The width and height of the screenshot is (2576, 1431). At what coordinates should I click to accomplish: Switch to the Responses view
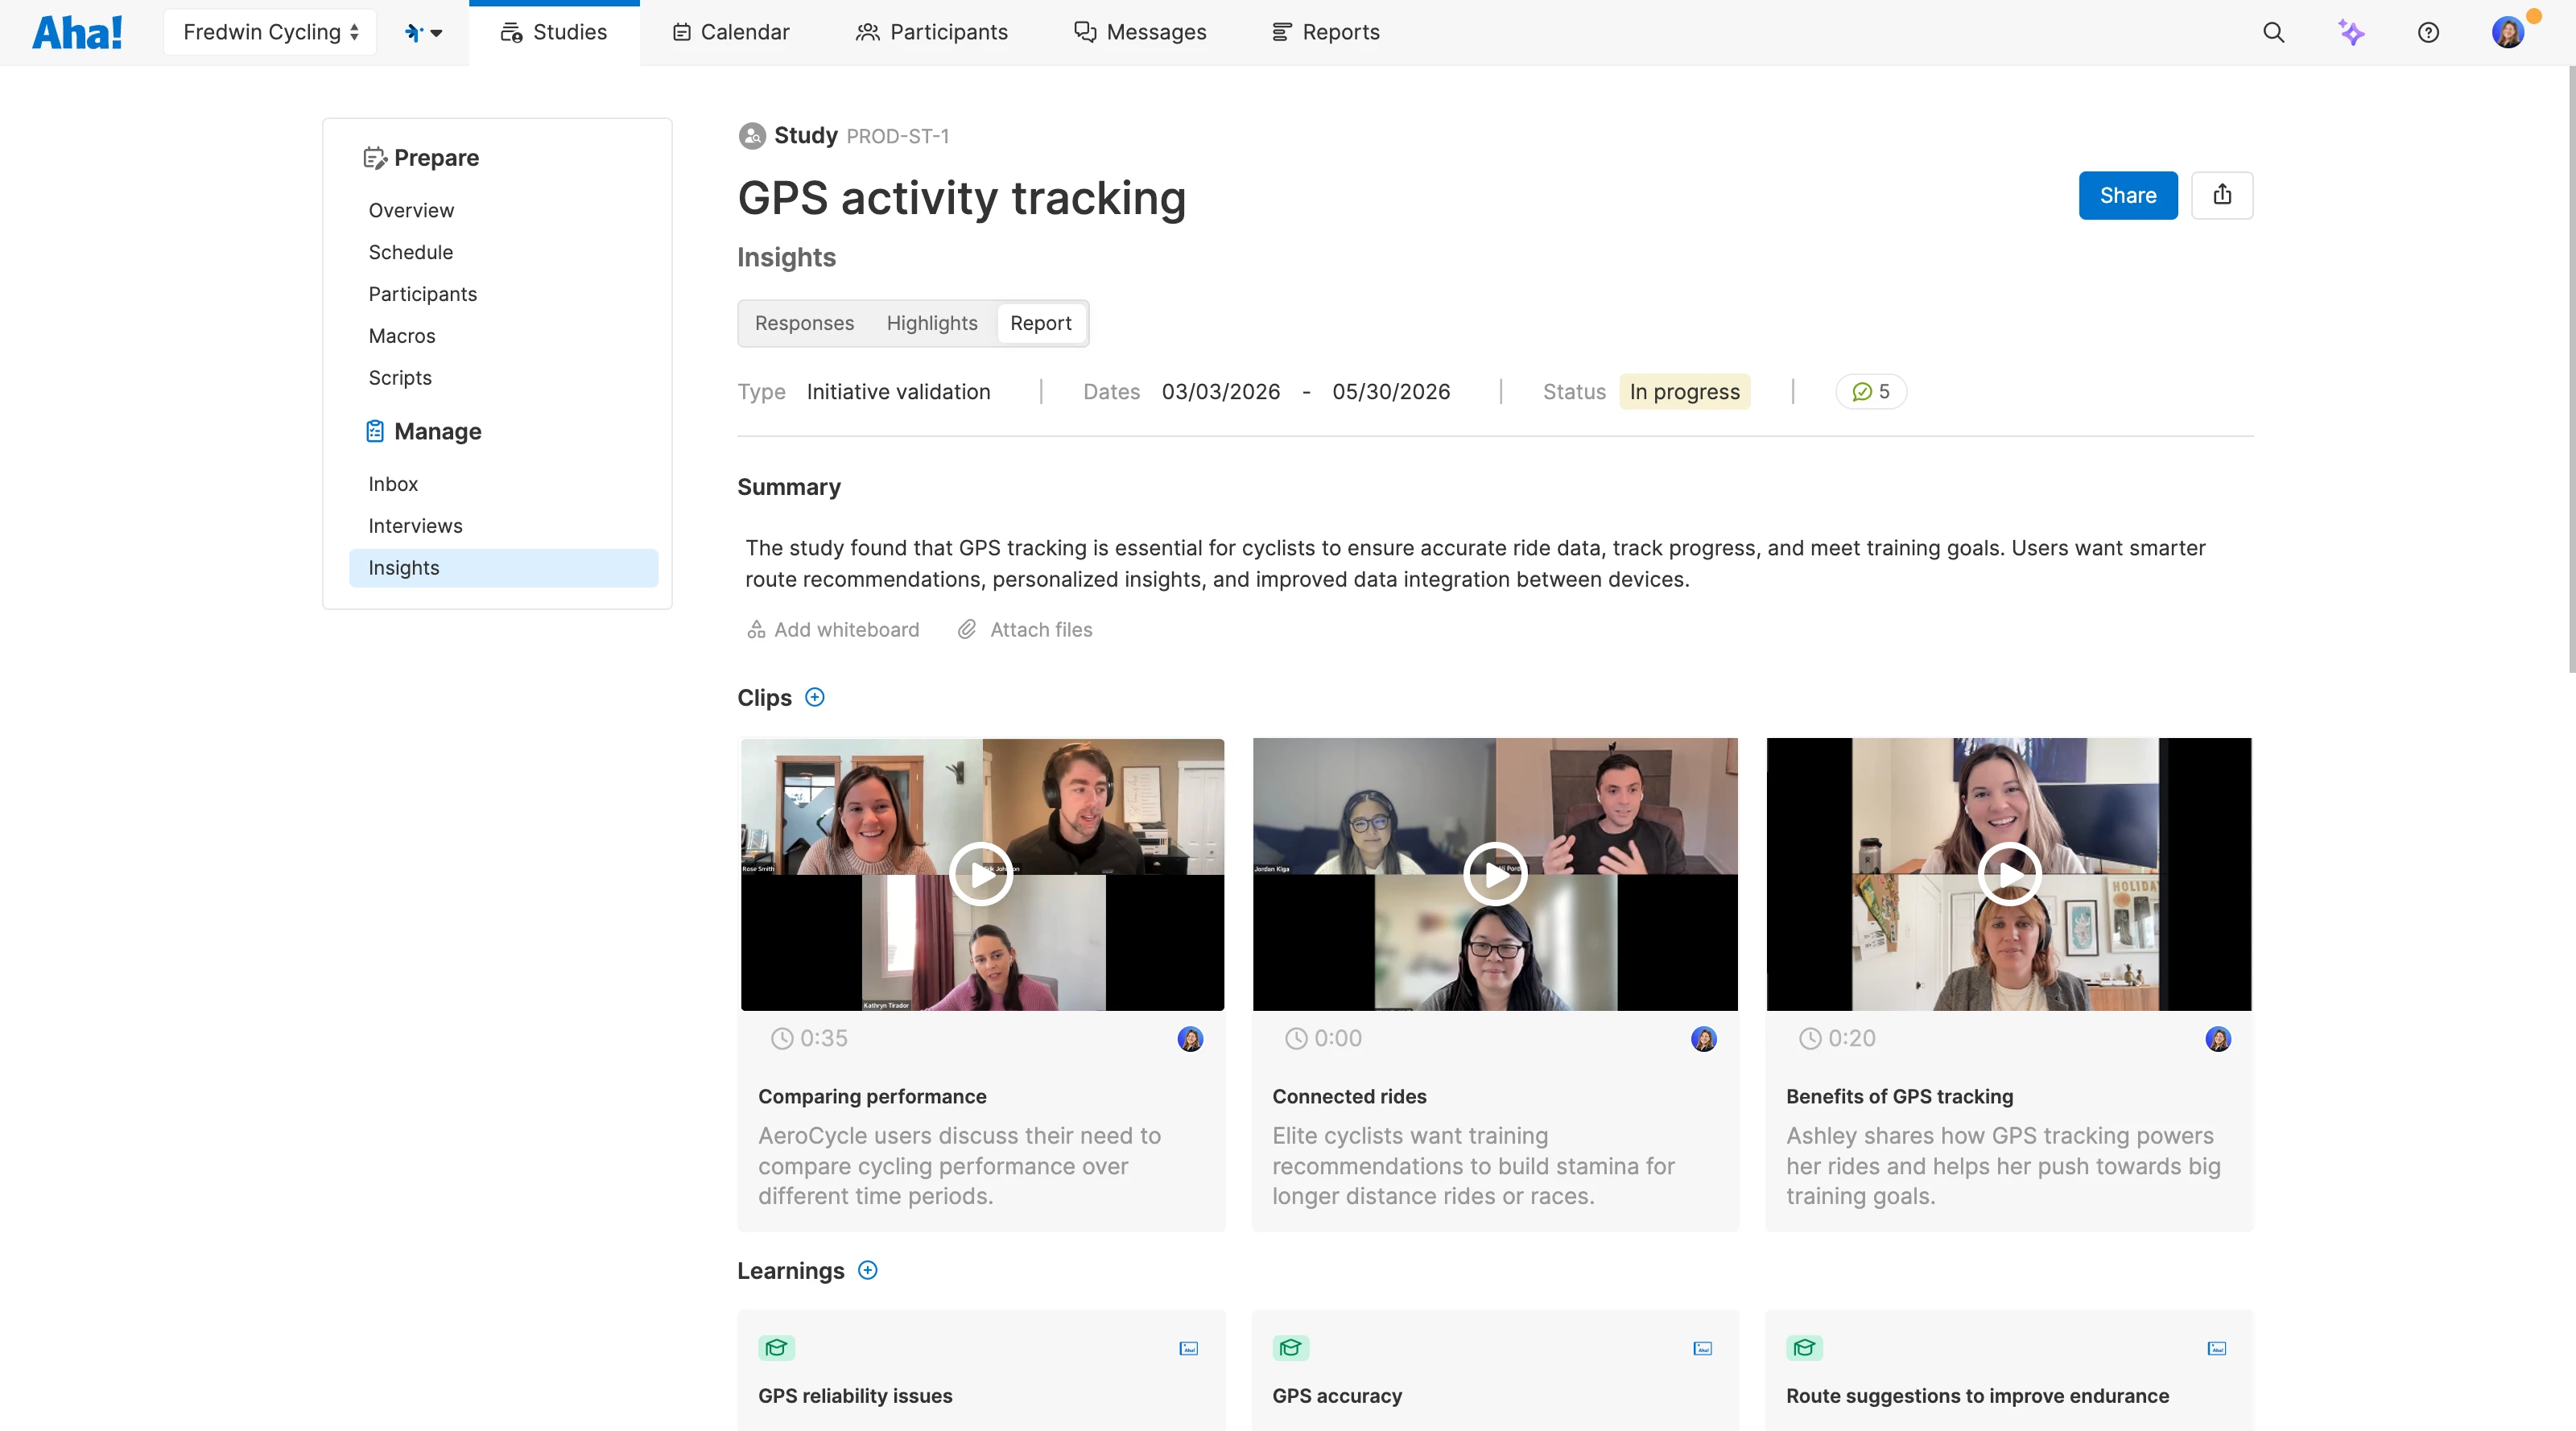coord(804,323)
